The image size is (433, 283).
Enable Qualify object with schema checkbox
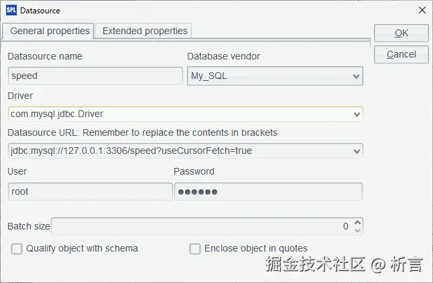pyautogui.click(x=17, y=249)
